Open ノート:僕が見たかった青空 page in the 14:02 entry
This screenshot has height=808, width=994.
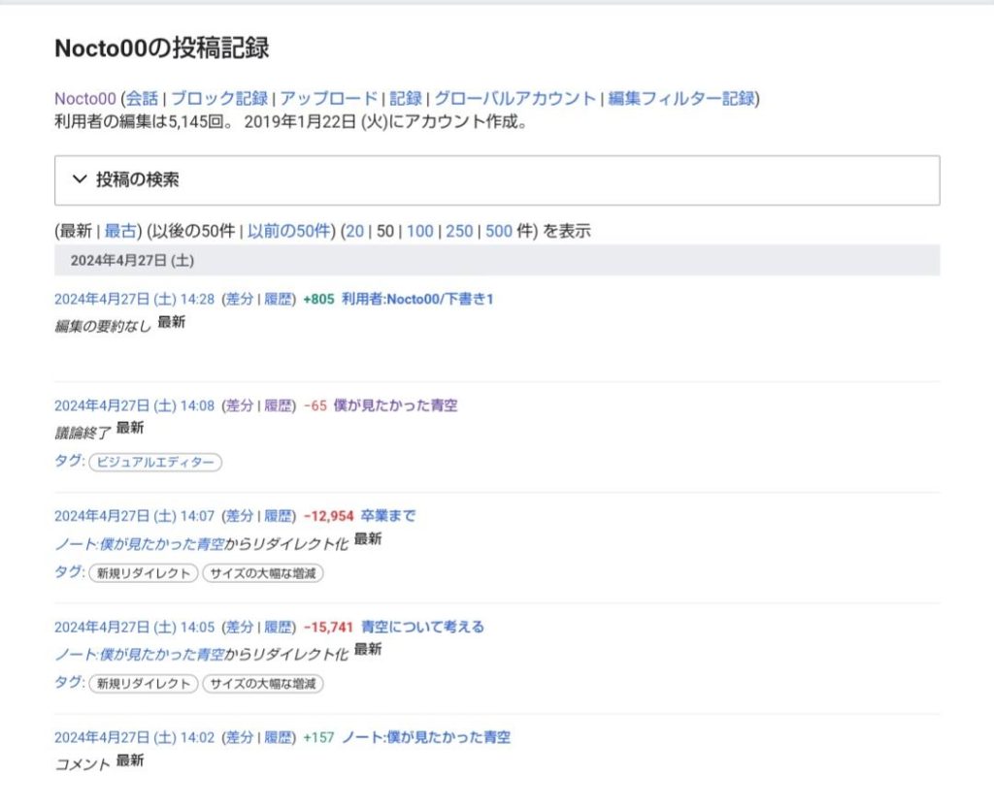(426, 737)
